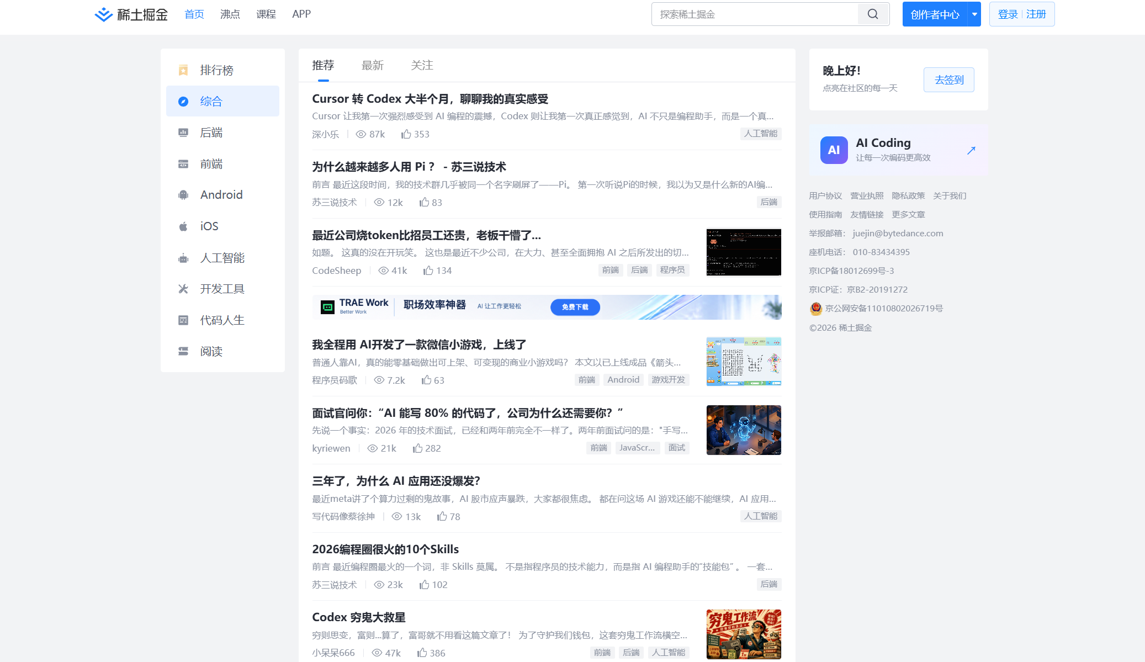1145x662 pixels.
Task: Click the 京公网安备 police badge icon
Action: [x=816, y=309]
